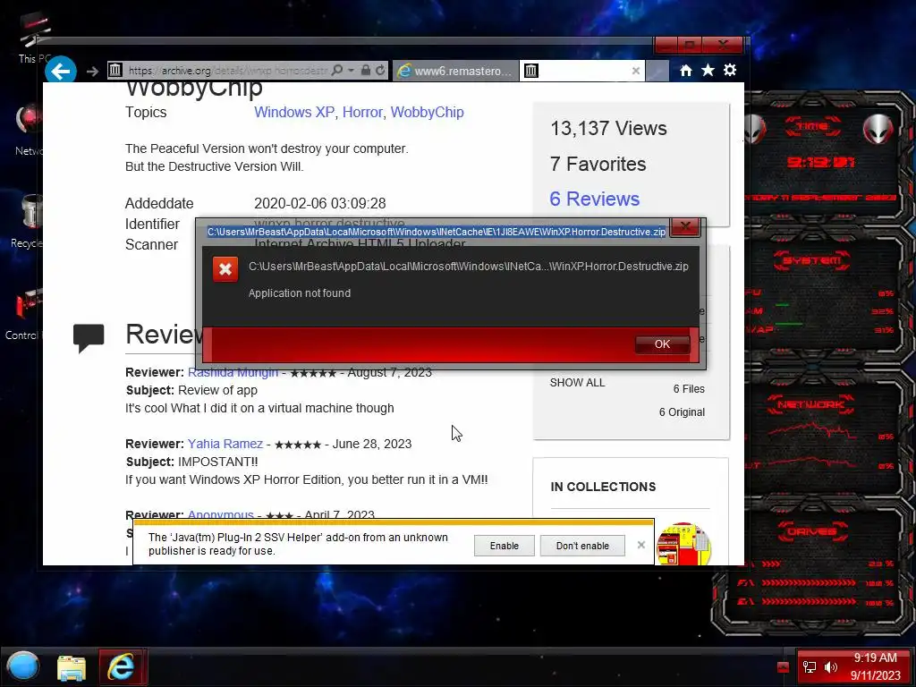Open the address bar dropdown arrow
The image size is (916, 687).
coord(351,71)
